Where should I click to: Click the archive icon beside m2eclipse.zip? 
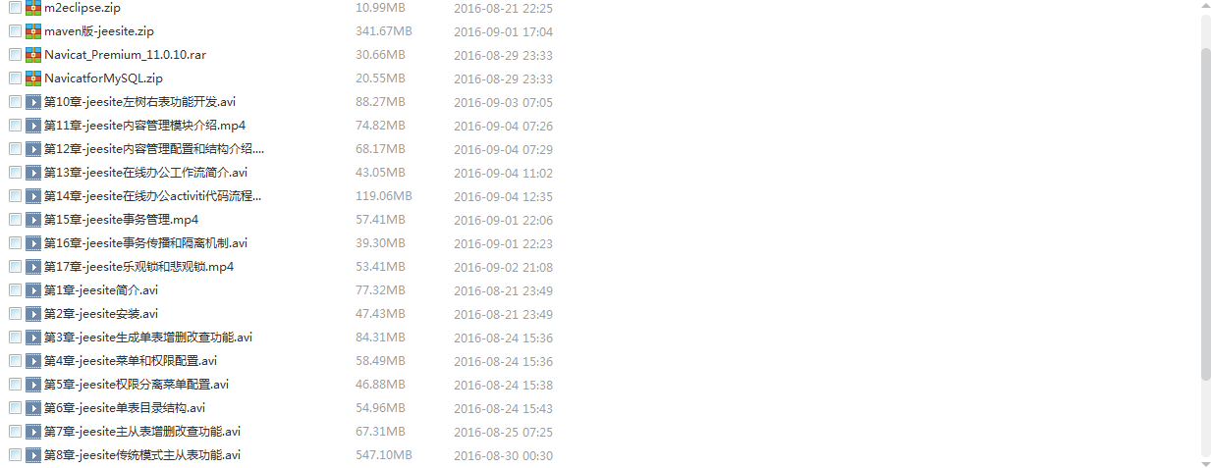33,8
